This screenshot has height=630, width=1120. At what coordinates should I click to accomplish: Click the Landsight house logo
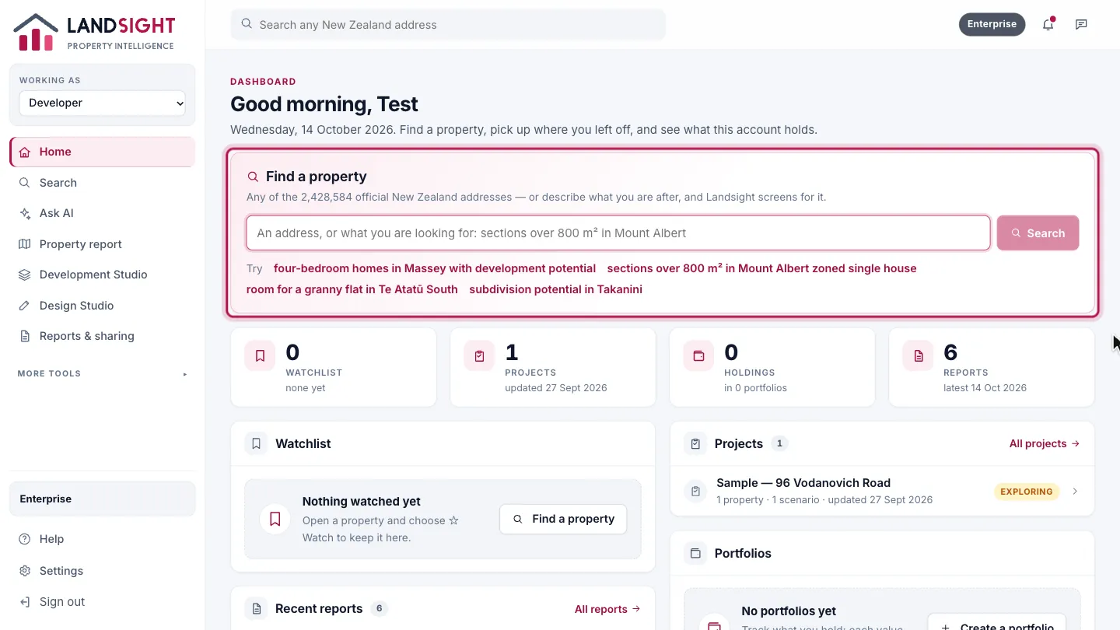pyautogui.click(x=36, y=32)
